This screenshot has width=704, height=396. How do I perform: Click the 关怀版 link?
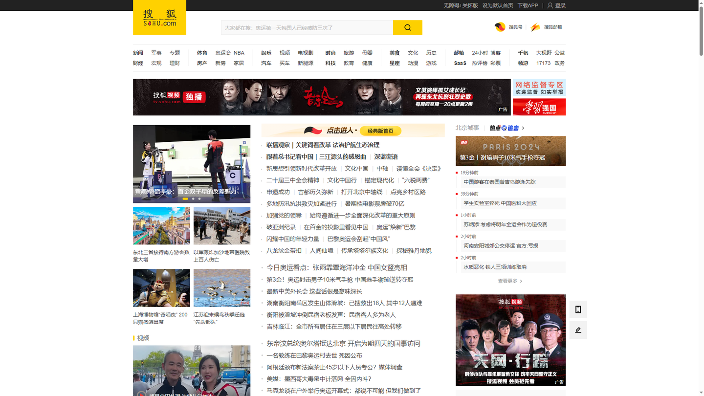tap(470, 5)
